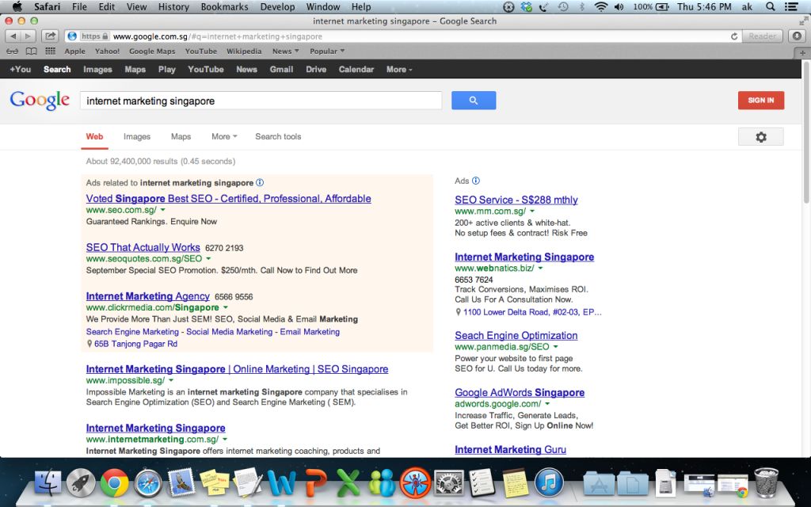Open Launchpad rocket icon in the dock
811x507 pixels.
click(81, 483)
